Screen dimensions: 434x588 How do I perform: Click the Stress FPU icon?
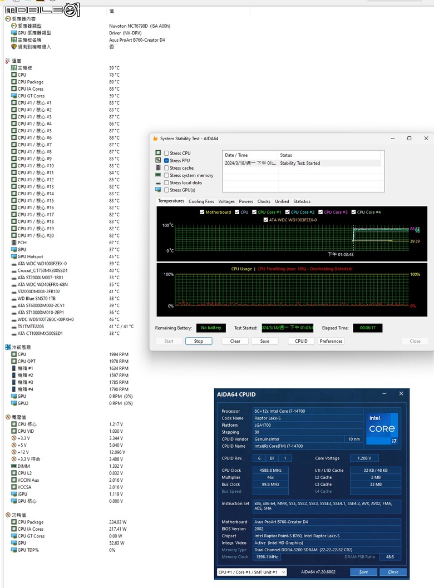tap(158, 160)
